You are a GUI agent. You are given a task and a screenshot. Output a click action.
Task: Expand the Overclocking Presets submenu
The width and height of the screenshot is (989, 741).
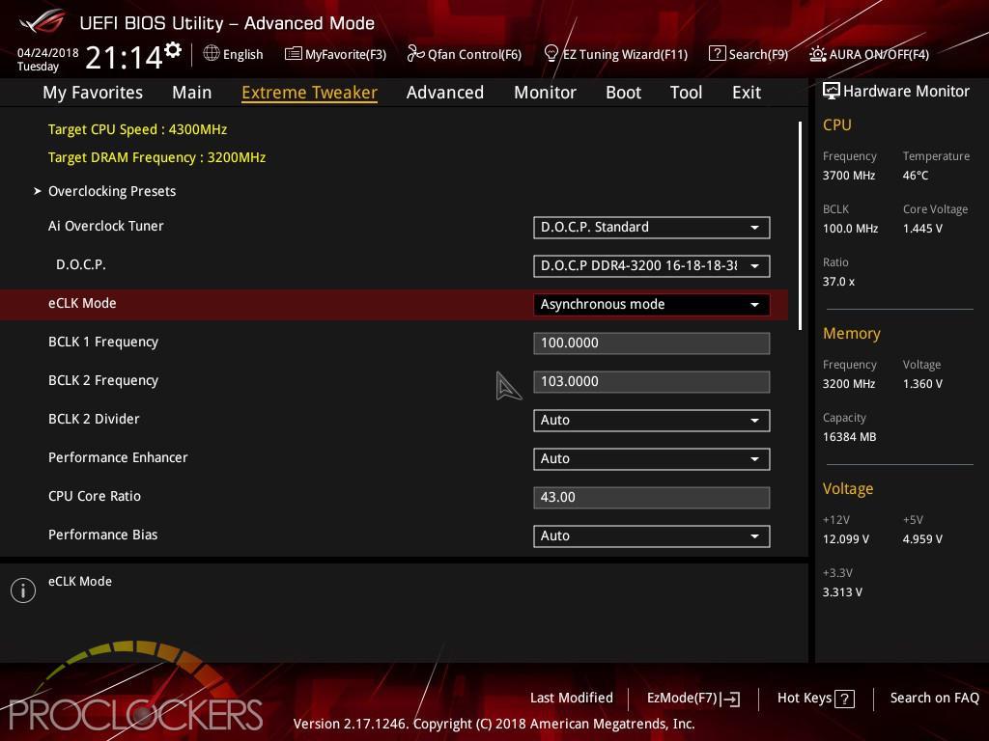(x=112, y=191)
